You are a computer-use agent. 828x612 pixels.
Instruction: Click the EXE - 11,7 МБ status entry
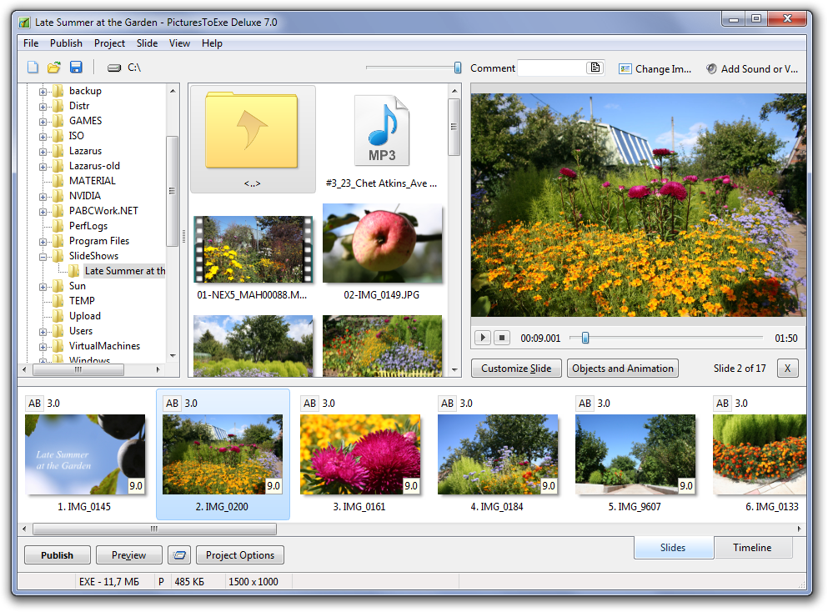[x=109, y=581]
